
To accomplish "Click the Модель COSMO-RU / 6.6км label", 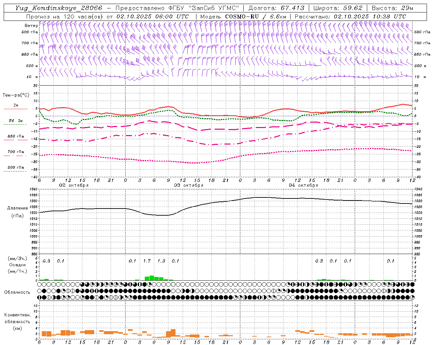I will (x=243, y=17).
